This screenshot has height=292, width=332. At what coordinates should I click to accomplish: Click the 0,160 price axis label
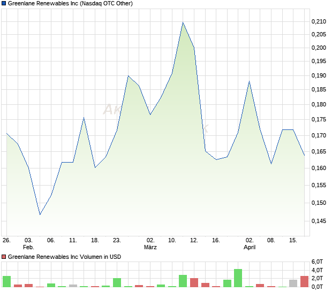tap(319, 168)
